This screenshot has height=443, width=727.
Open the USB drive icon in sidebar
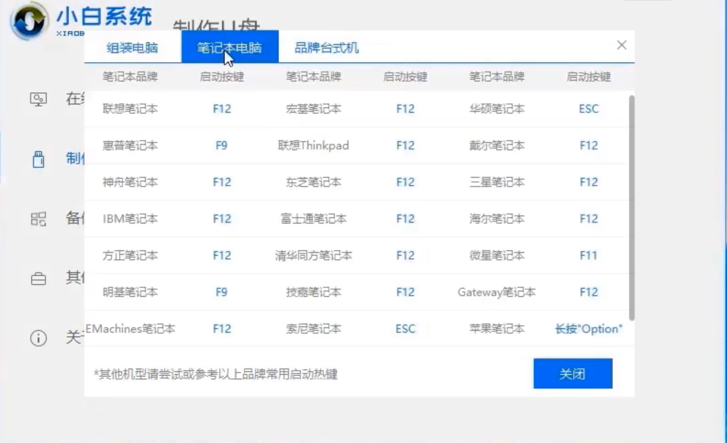tap(39, 159)
